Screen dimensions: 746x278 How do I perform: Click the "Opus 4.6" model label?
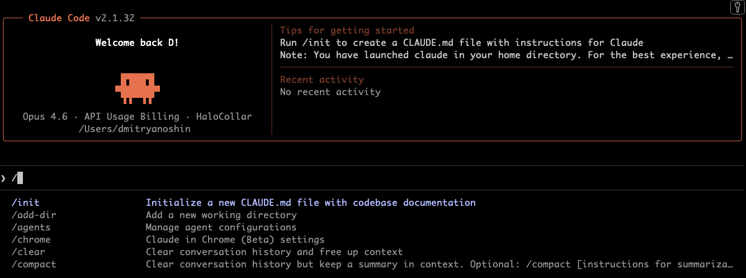[45, 116]
